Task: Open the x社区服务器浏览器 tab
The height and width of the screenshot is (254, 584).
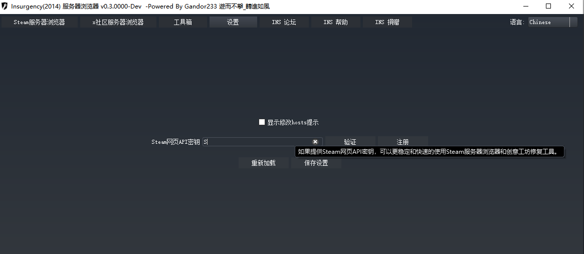Action: tap(118, 22)
